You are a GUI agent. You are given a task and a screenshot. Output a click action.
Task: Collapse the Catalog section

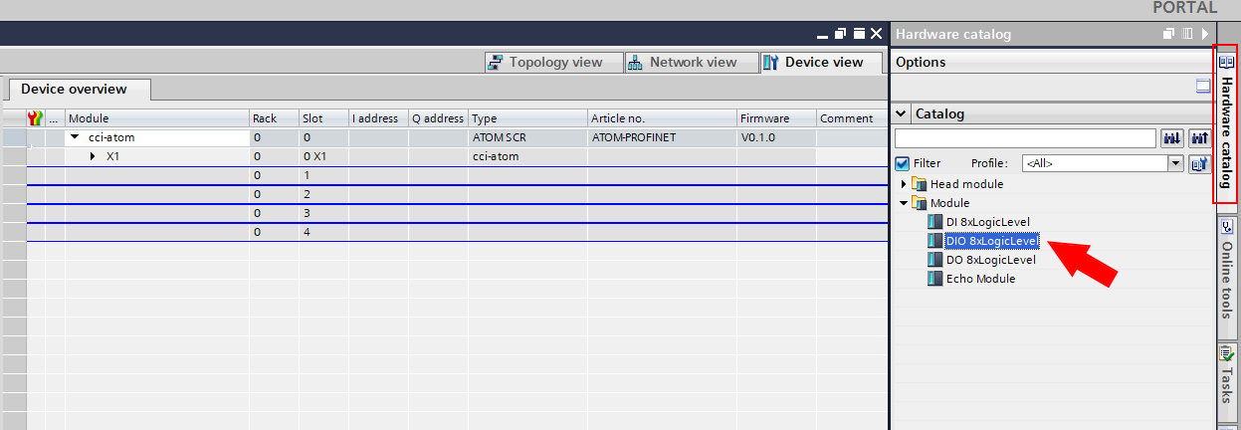902,113
